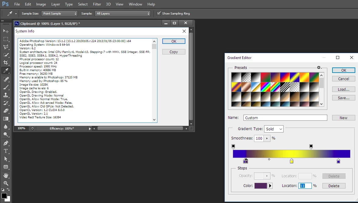The height and width of the screenshot is (203, 358).
Task: Select the right blue color stop
Action: 338,161
